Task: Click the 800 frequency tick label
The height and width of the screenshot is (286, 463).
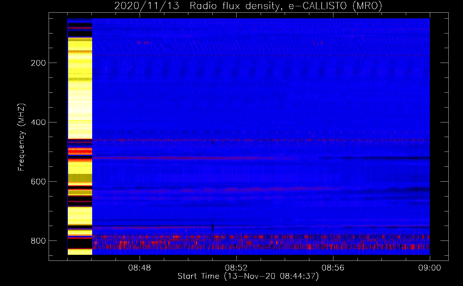Action: pos(38,241)
